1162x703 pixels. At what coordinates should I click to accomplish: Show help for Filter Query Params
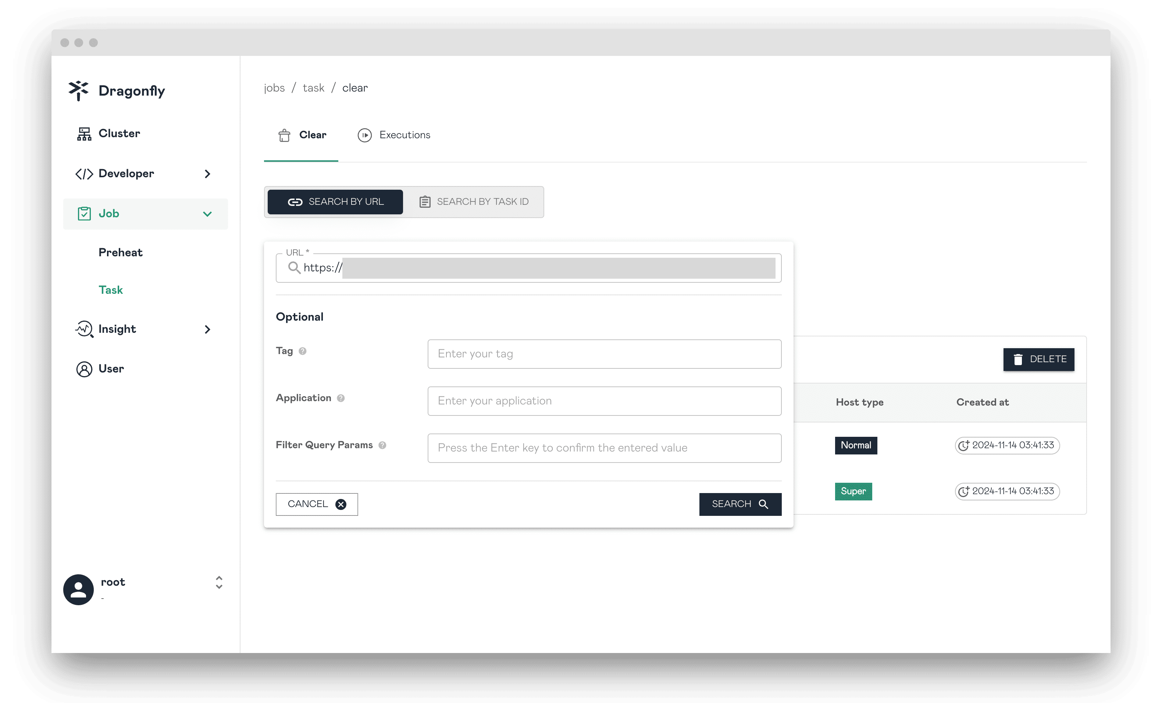[x=382, y=446]
